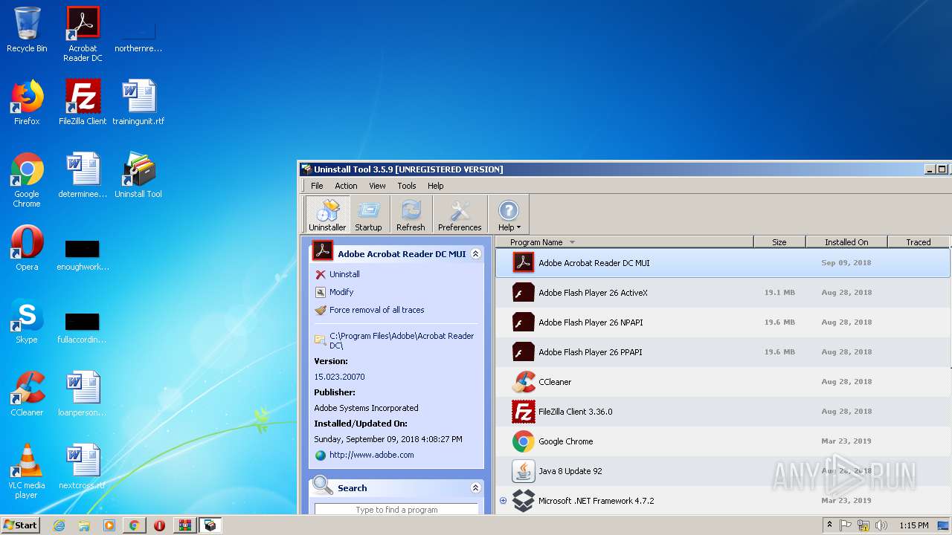Select Adobe Acrobat Reader DC MUI row icon
The image size is (952, 535).
[524, 262]
